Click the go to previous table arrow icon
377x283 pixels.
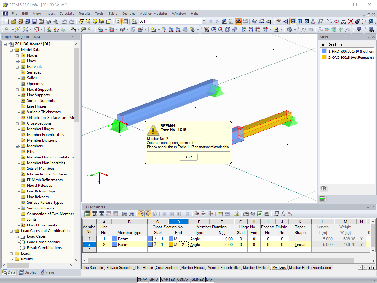pyautogui.click(x=125, y=214)
